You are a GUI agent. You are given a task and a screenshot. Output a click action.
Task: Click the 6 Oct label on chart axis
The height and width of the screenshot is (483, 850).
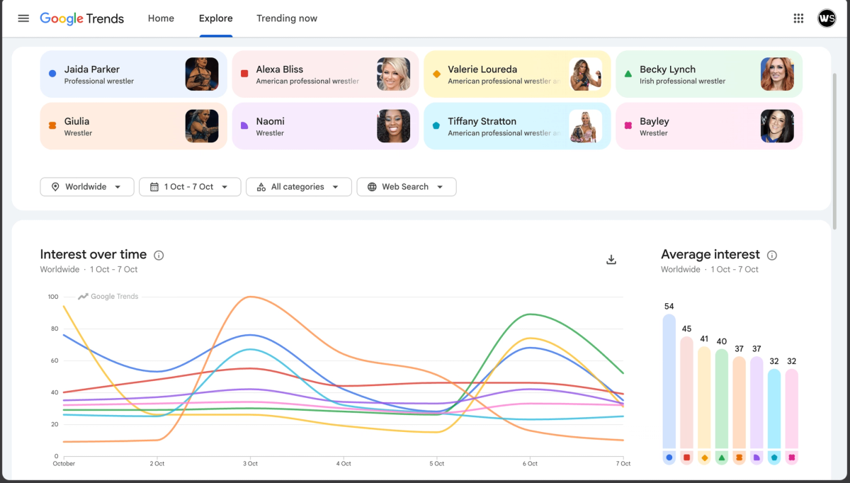[x=531, y=464]
